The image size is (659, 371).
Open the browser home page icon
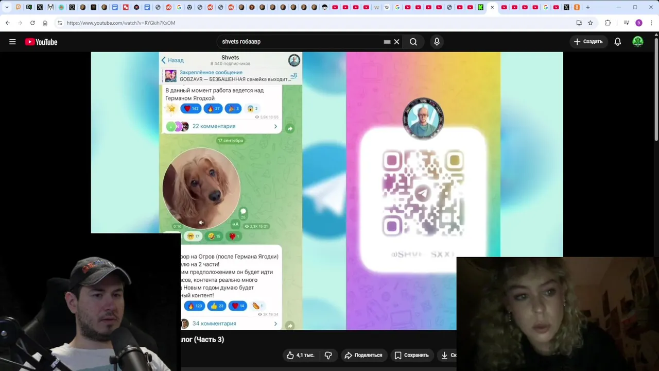[x=45, y=23]
